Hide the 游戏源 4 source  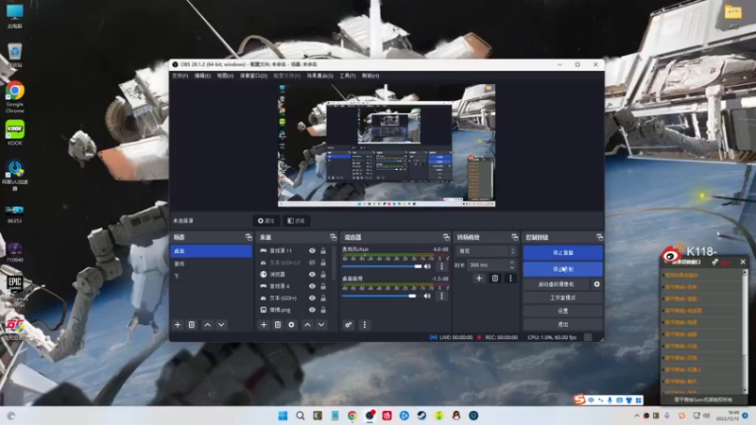[312, 286]
